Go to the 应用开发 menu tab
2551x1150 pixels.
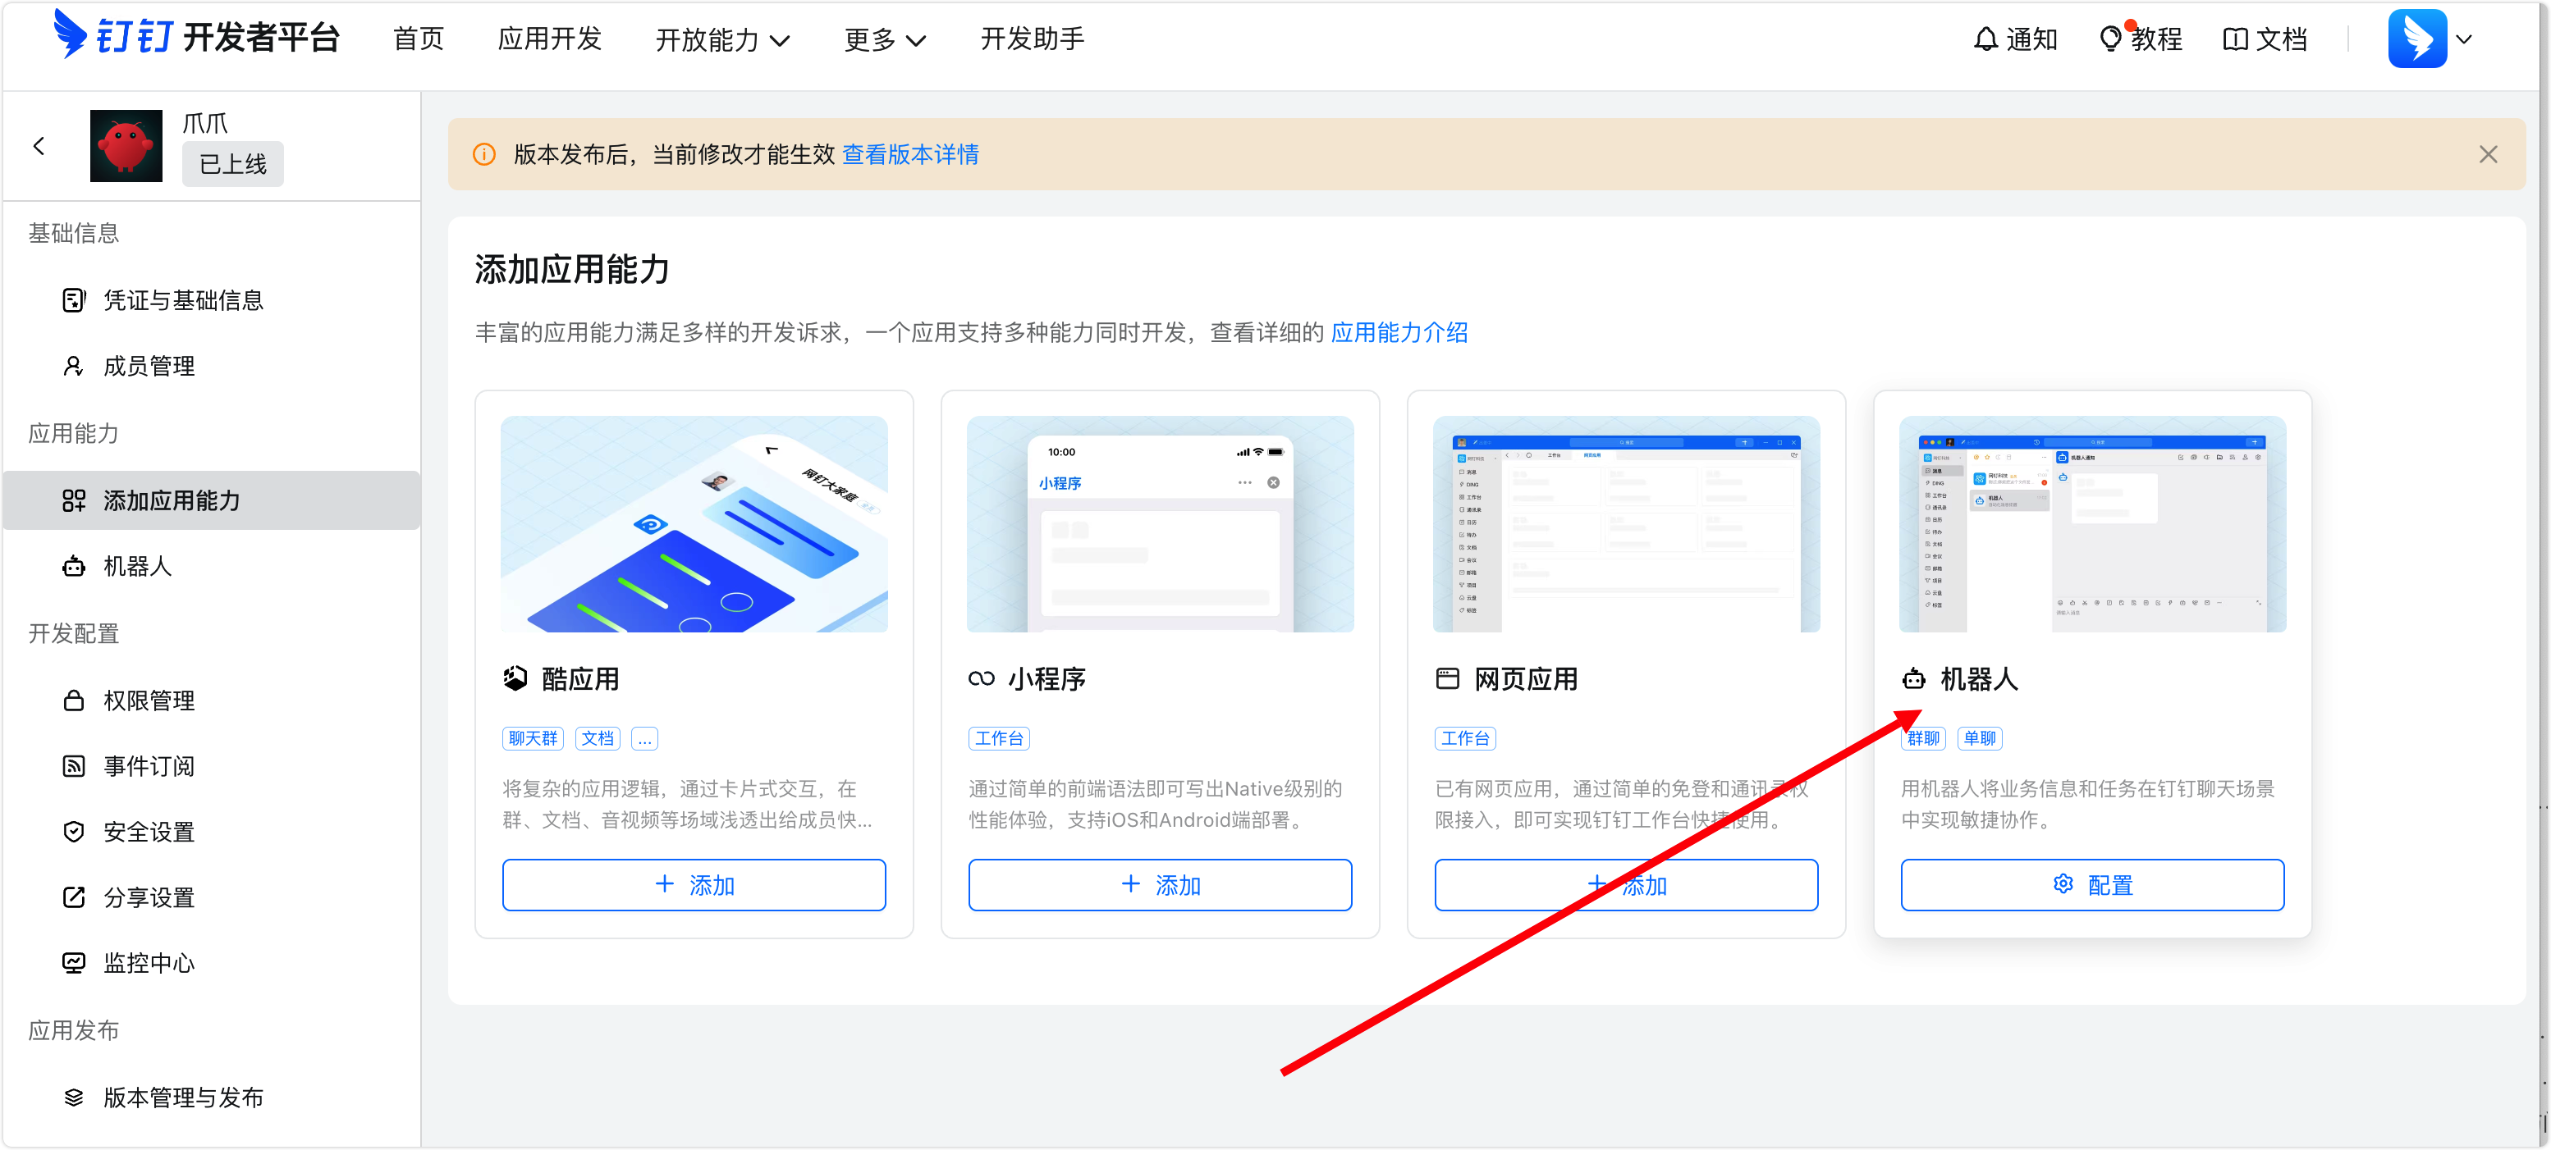tap(550, 39)
